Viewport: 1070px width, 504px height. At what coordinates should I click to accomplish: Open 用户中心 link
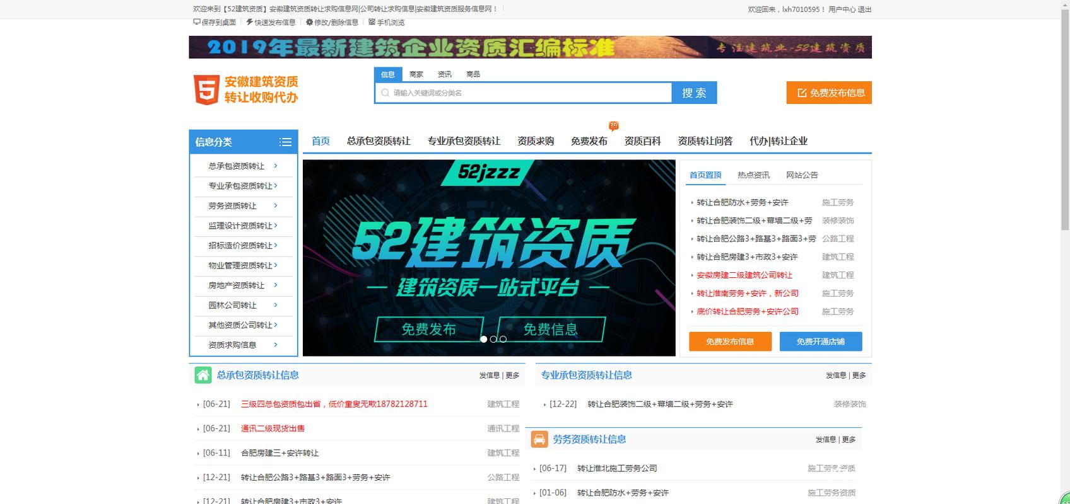pos(842,9)
